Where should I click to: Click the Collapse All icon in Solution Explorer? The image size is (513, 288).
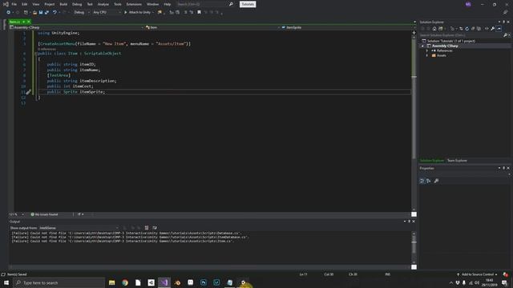[473, 29]
